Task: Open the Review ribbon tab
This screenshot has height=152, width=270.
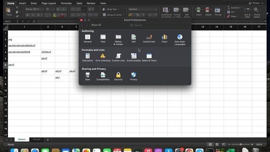Action: click(91, 3)
